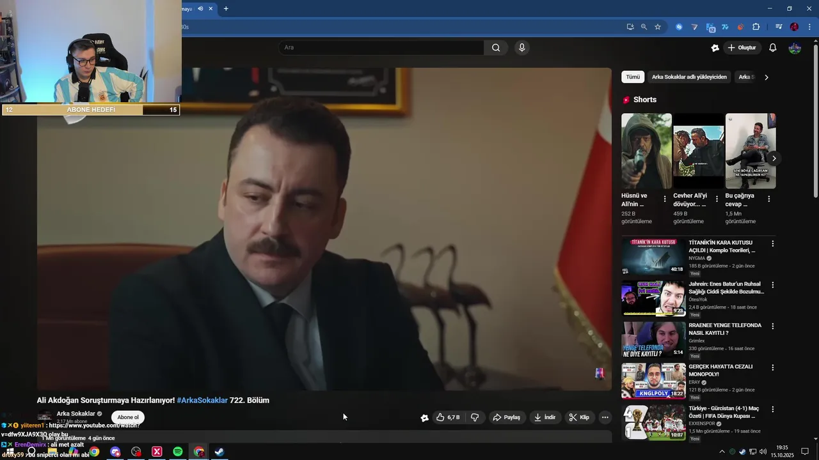Click Paylaş share button
The height and width of the screenshot is (460, 819).
(506, 417)
